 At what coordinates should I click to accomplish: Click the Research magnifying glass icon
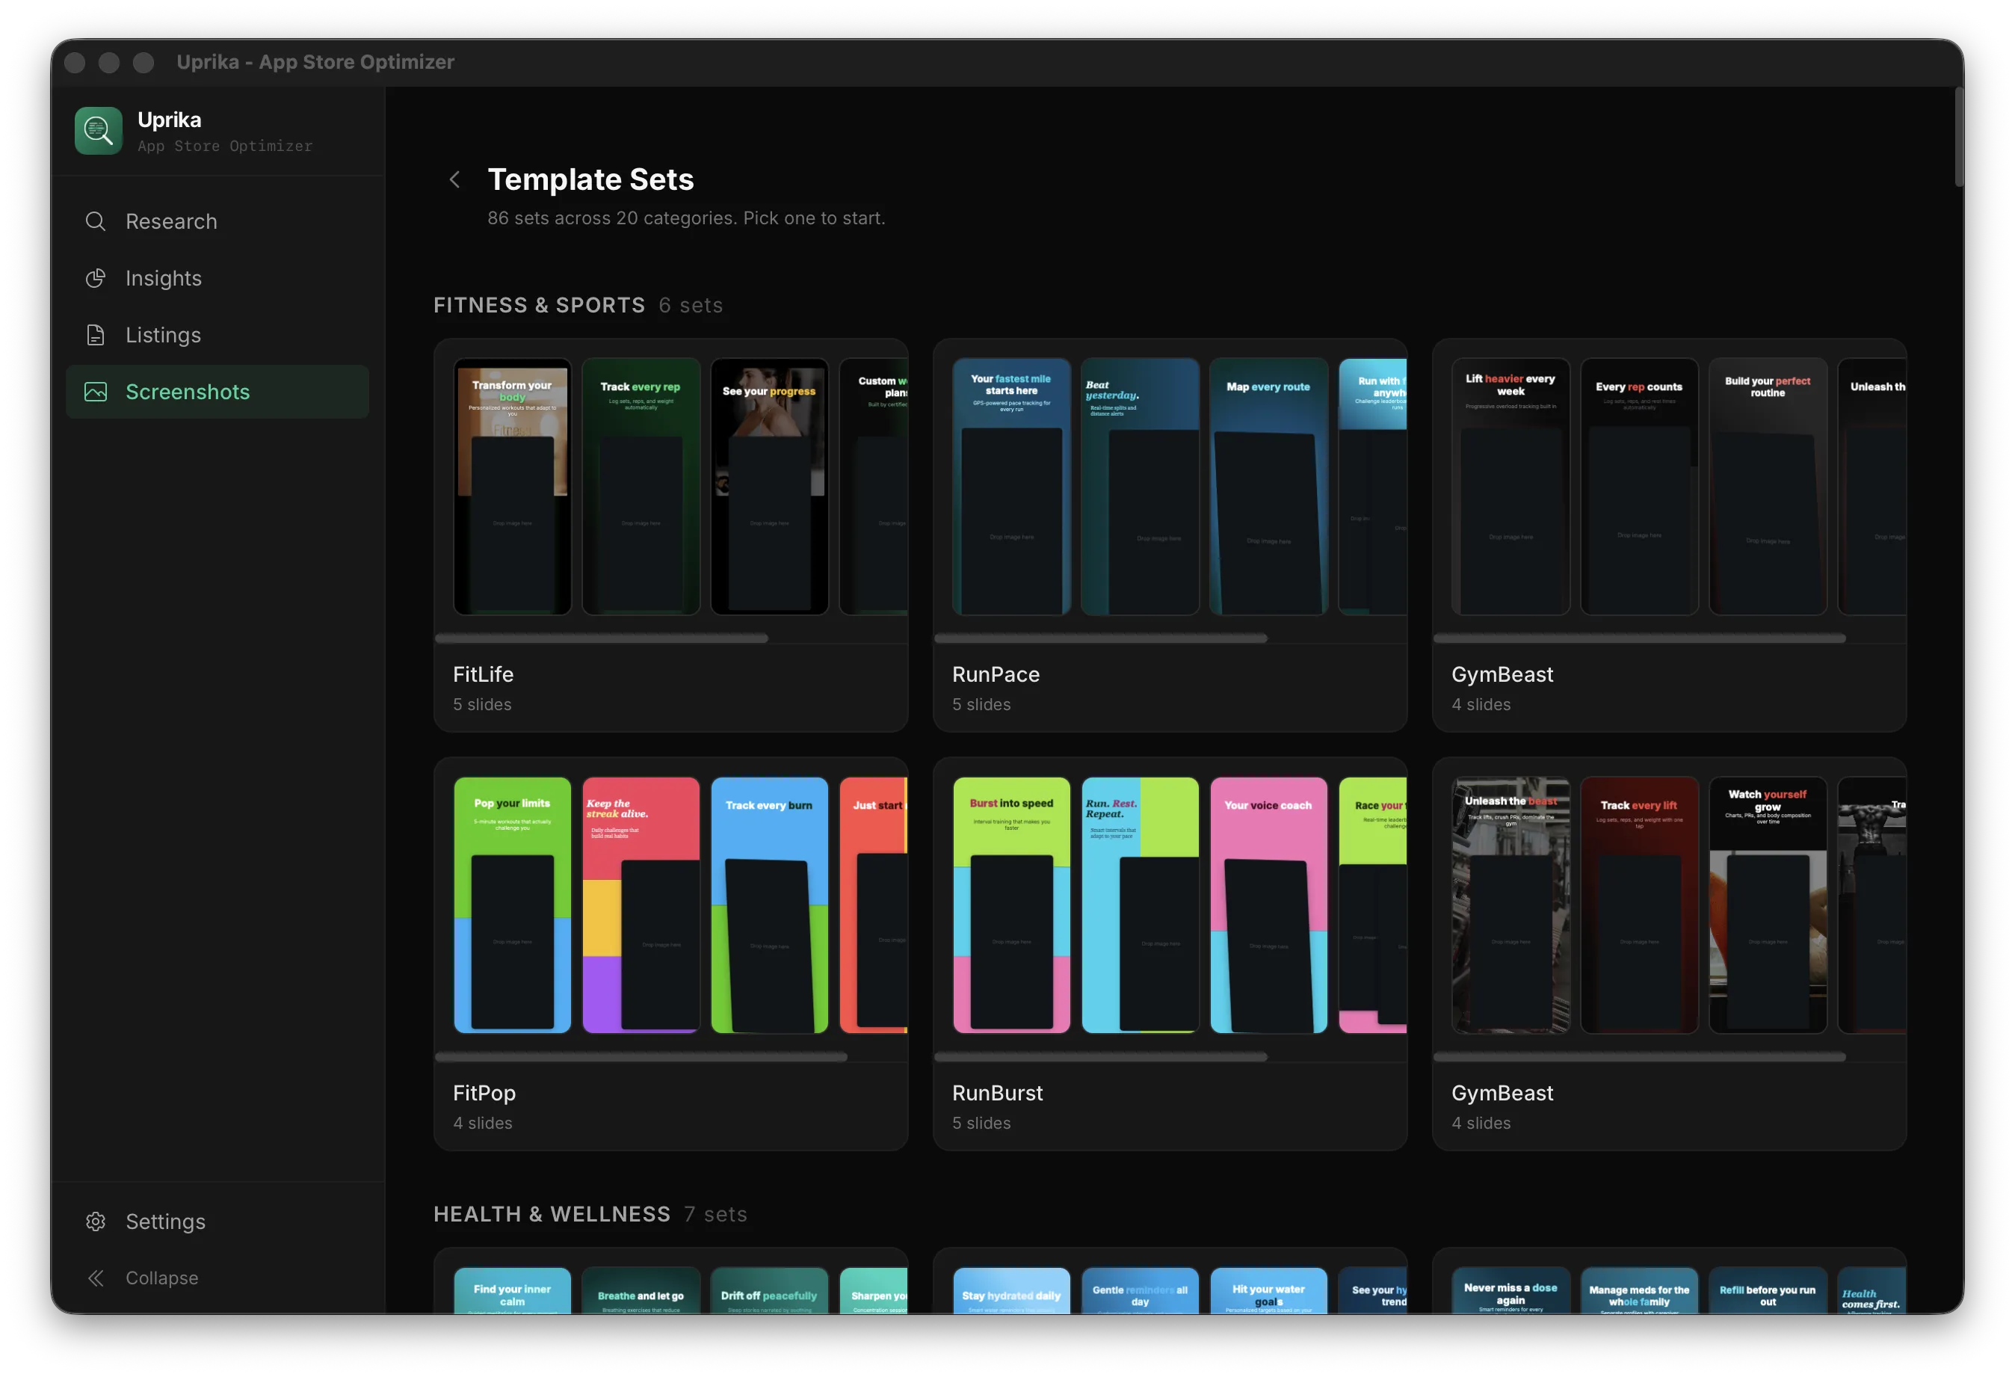coord(96,221)
